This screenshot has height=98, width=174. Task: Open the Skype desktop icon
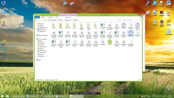click(x=155, y=4)
